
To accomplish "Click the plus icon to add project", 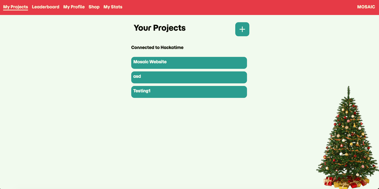I will click(242, 29).
